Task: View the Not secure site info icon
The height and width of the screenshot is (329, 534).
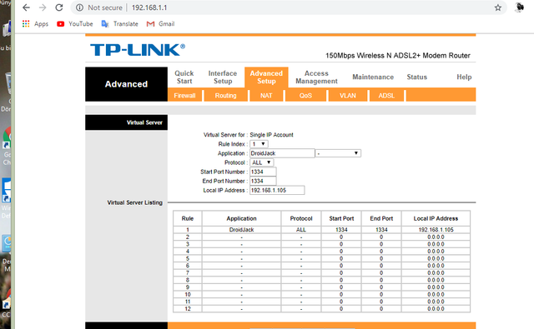Action: [x=79, y=7]
